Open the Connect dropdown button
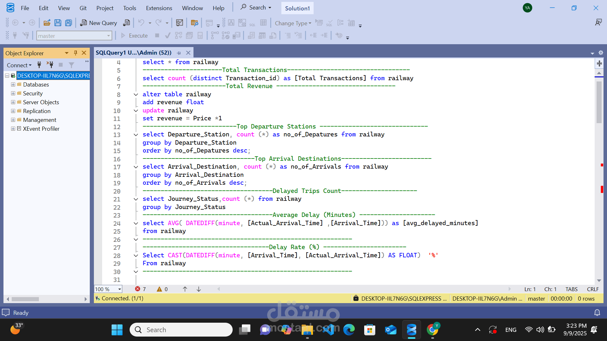Viewport: 607px width, 341px height. pyautogui.click(x=19, y=65)
